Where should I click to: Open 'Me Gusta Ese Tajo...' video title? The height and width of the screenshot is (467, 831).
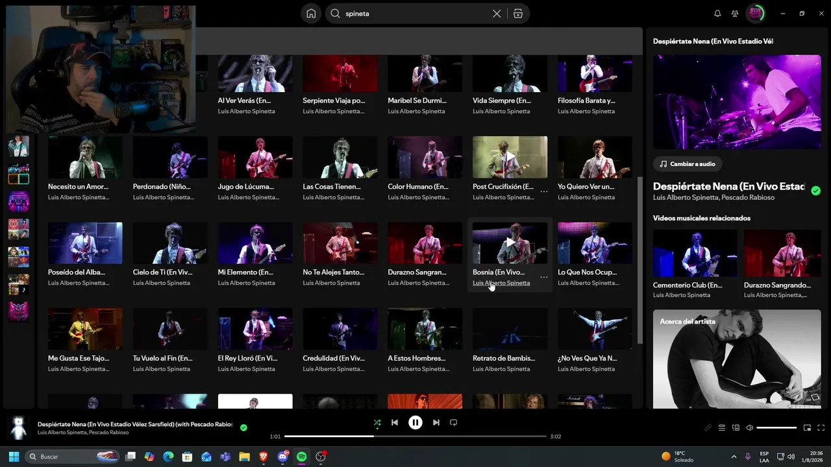(x=79, y=358)
